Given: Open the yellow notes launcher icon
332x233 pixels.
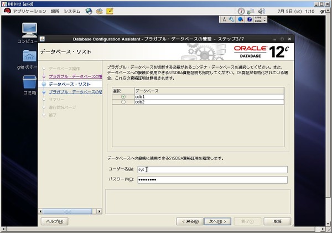Looking at the screenshot, I should pyautogui.click(x=110, y=11).
